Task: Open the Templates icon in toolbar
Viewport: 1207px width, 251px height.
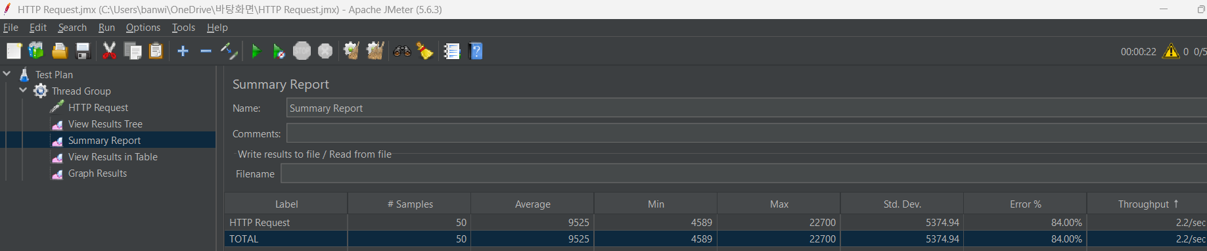Action: tap(36, 51)
